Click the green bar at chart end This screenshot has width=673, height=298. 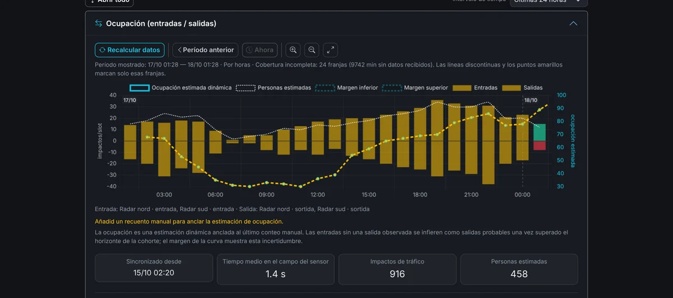click(540, 133)
